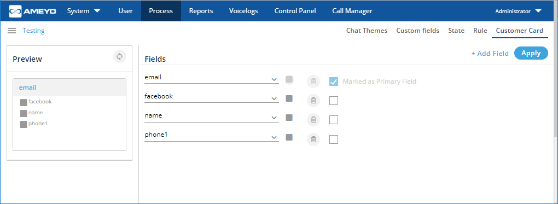Toggle the Marked as Primary Field checkbox
Image resolution: width=558 pixels, height=204 pixels.
[334, 81]
